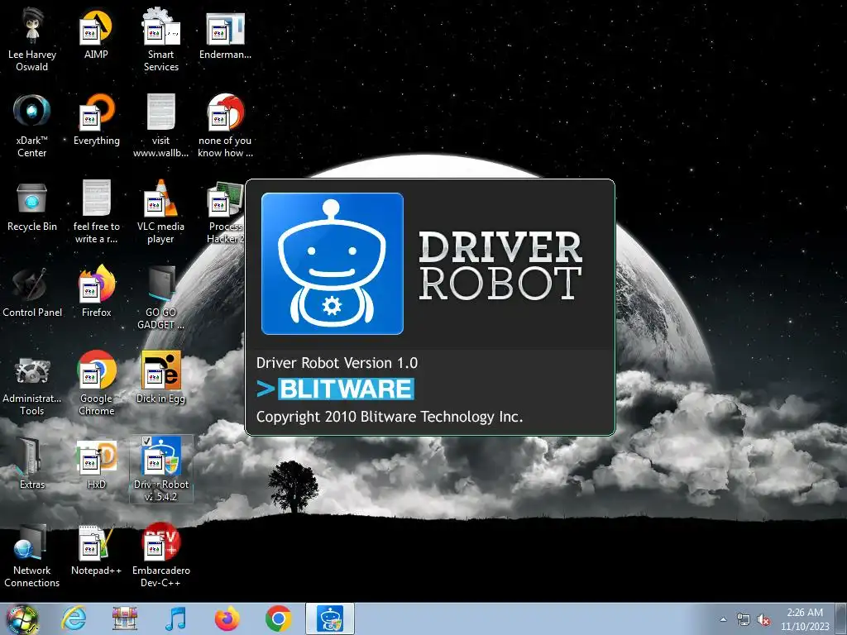847x635 pixels.
Task: Launch Google Chrome from the taskbar
Action: point(278,618)
